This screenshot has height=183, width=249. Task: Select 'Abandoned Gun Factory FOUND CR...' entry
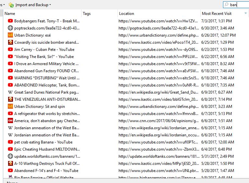coord(46,71)
